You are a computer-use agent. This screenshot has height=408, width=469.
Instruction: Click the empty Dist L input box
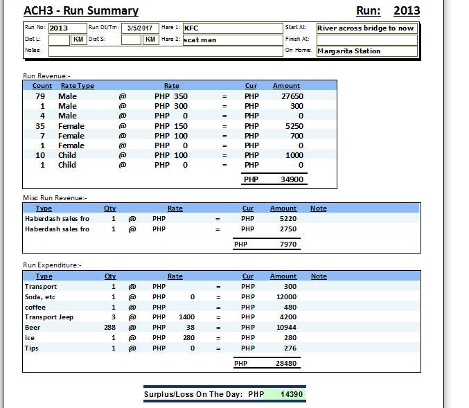59,39
